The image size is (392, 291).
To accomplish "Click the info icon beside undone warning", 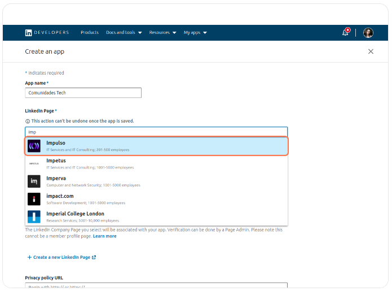I will pyautogui.click(x=28, y=121).
